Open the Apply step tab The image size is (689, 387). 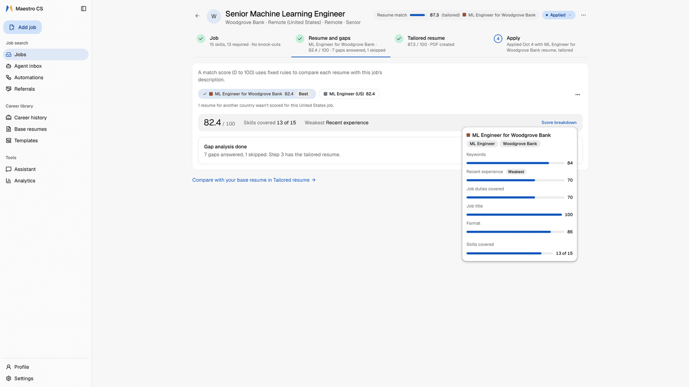[539, 44]
